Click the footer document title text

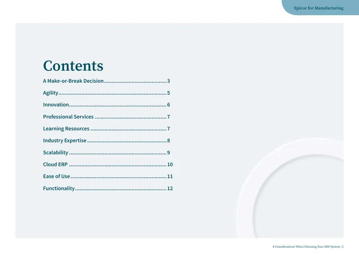click(x=306, y=247)
